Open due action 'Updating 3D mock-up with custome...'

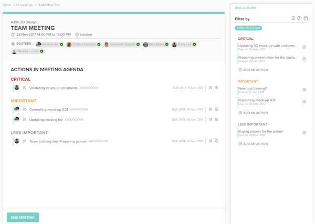tap(267, 47)
